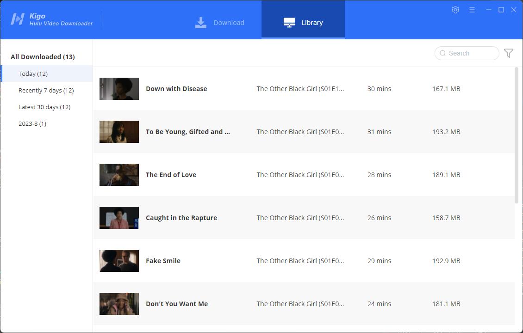Screen dimensions: 523x333
Task: Click series text in Down with Disease row
Action: (300, 89)
